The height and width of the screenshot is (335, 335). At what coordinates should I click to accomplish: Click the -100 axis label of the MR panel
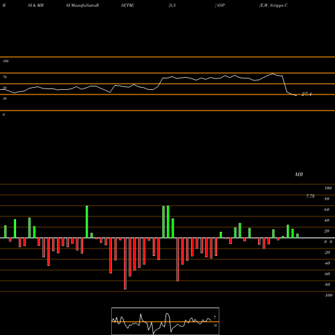pyautogui.click(x=328, y=295)
